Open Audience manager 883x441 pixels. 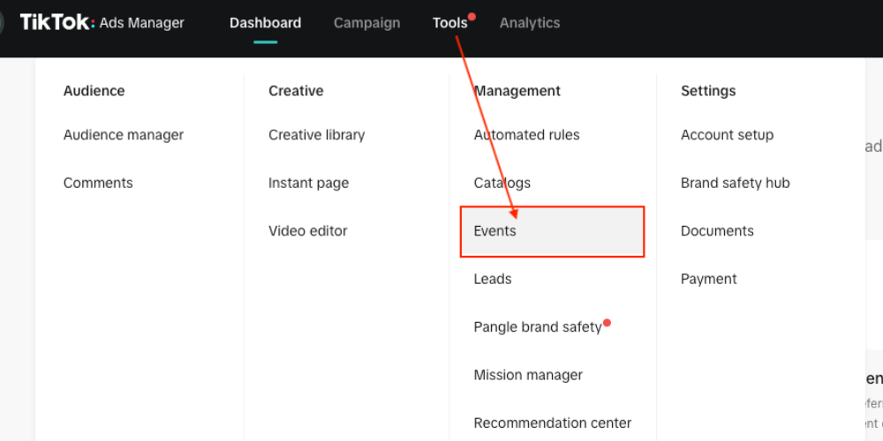124,135
